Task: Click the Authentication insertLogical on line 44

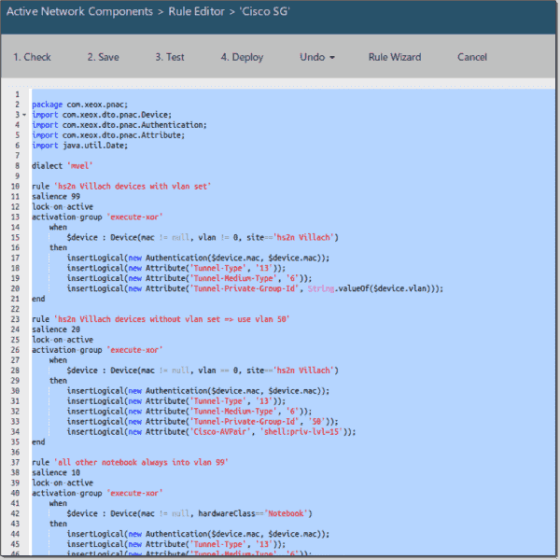Action: (x=198, y=534)
